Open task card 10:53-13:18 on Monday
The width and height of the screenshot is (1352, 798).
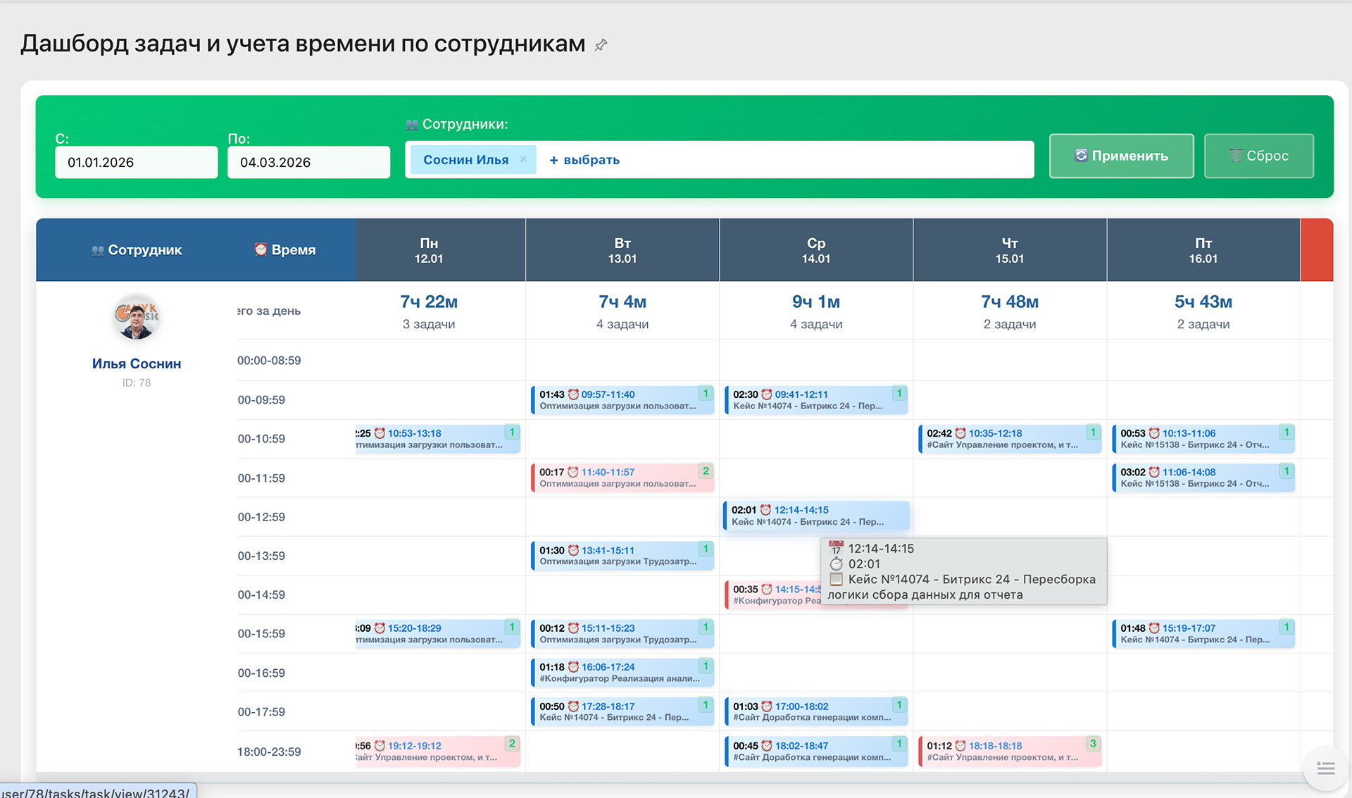pyautogui.click(x=438, y=439)
